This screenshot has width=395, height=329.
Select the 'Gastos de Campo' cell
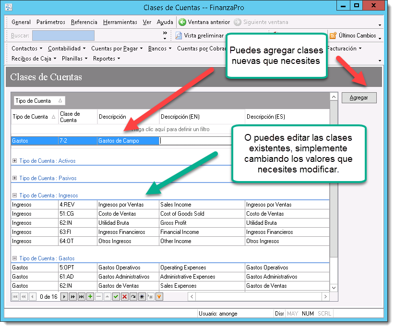(x=128, y=141)
